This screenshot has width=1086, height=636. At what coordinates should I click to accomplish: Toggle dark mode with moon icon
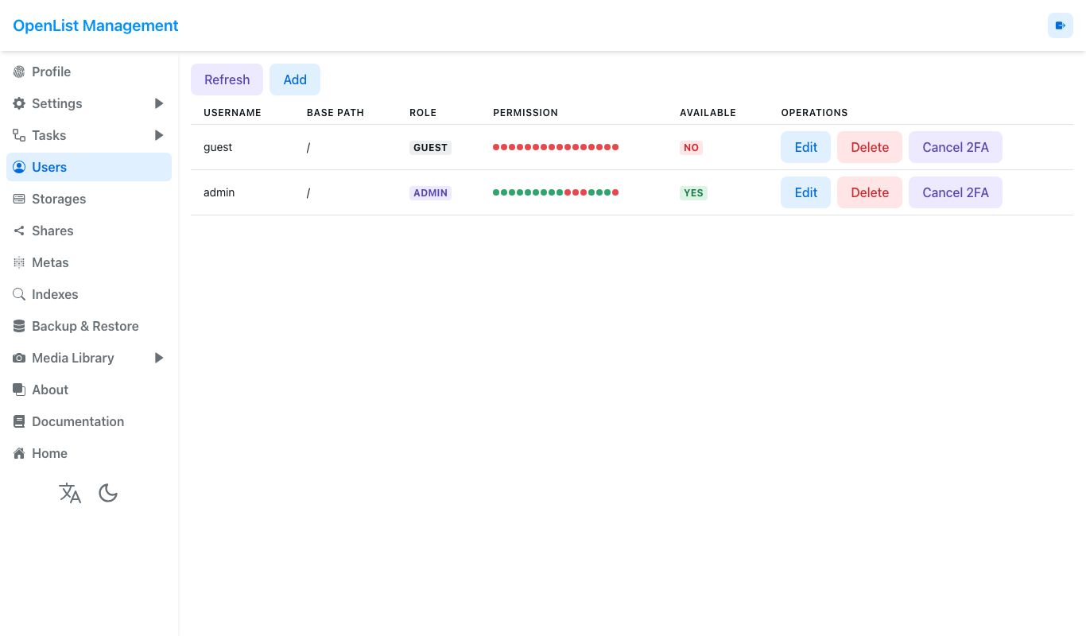[x=108, y=493]
